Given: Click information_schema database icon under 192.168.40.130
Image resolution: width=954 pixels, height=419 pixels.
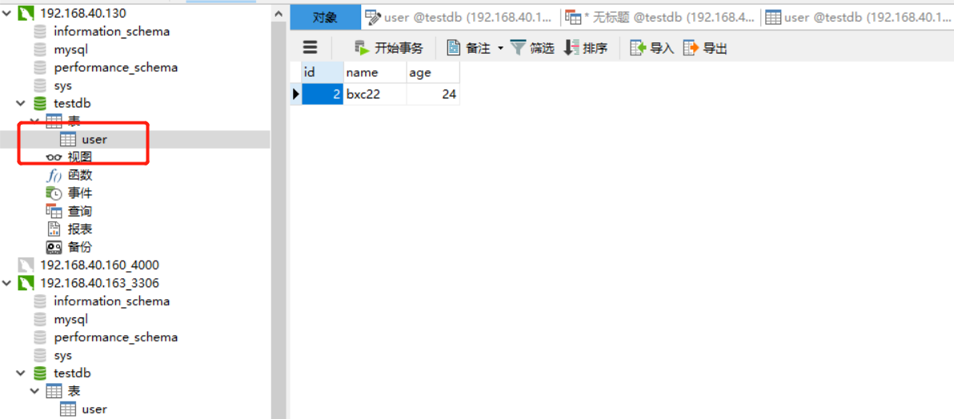Looking at the screenshot, I should click(40, 31).
